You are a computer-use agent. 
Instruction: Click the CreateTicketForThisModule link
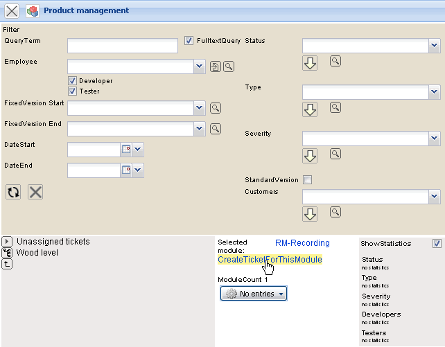(270, 260)
